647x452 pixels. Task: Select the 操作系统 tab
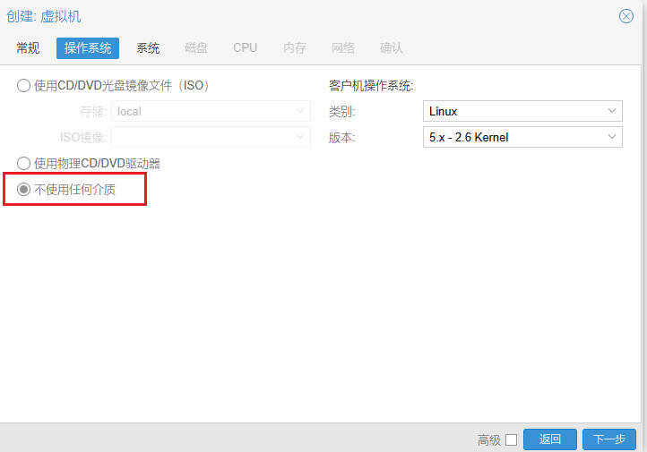click(x=88, y=48)
